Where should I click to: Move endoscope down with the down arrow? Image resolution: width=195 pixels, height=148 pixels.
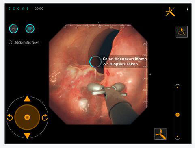click(x=27, y=136)
